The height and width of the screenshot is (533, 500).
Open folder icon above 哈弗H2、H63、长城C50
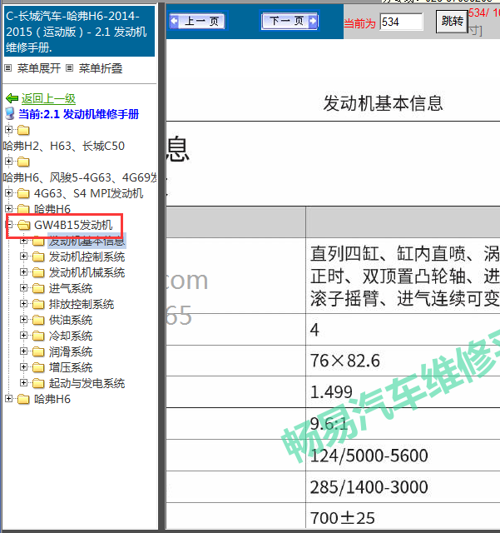coord(23,130)
